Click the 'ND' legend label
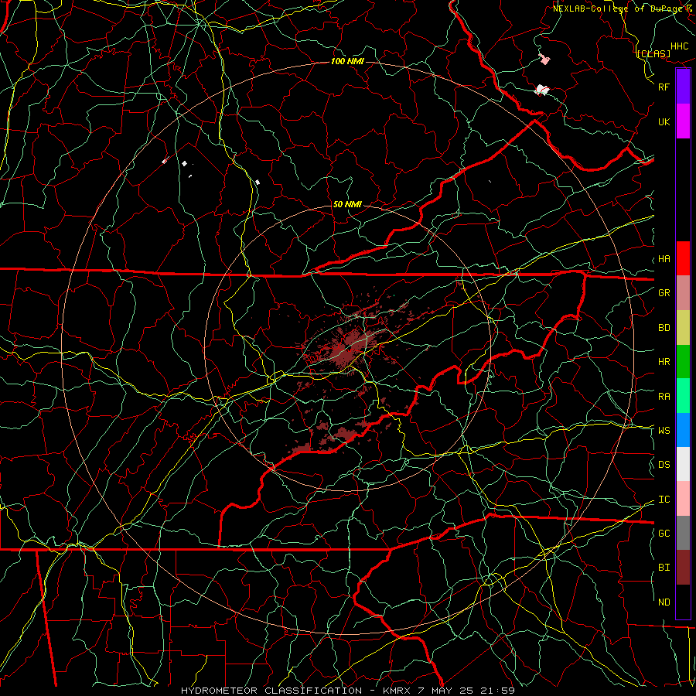 click(664, 602)
